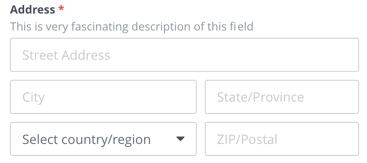Select the town/city entry box

click(103, 97)
